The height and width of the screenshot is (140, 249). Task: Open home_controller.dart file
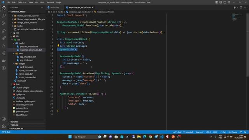tap(28, 70)
